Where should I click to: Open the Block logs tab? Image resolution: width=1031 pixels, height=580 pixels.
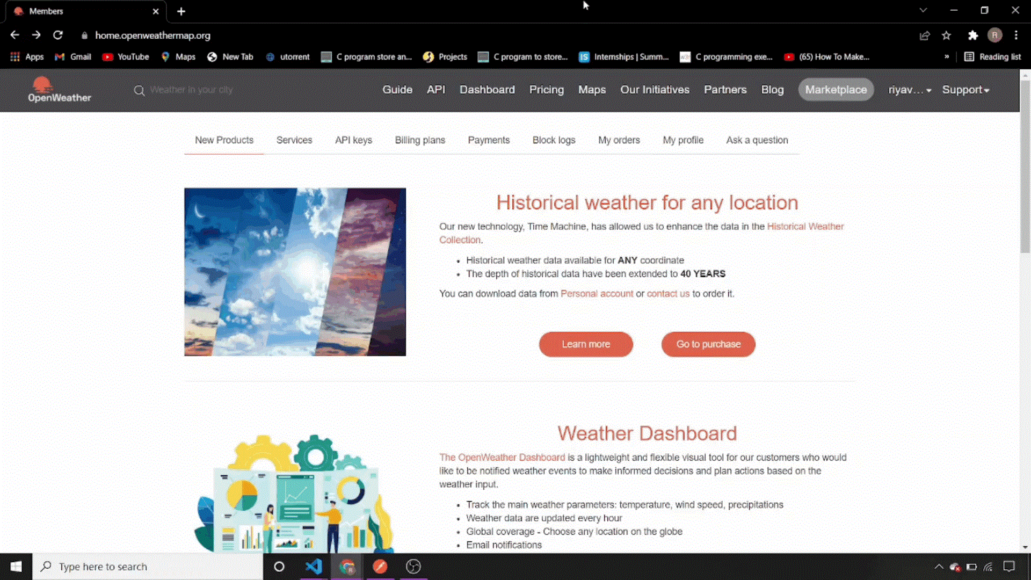554,140
